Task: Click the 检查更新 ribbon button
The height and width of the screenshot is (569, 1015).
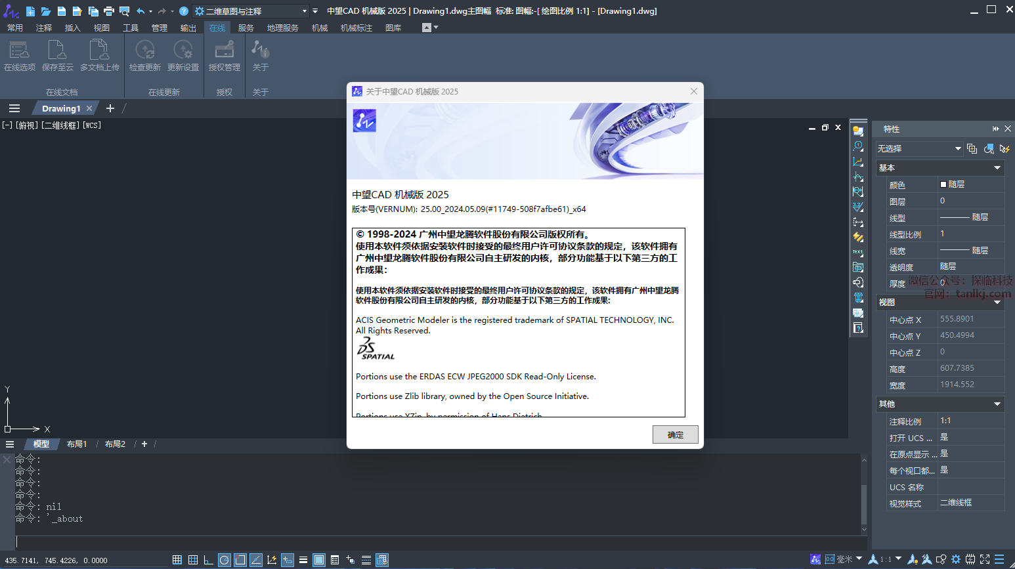Action: (x=145, y=56)
